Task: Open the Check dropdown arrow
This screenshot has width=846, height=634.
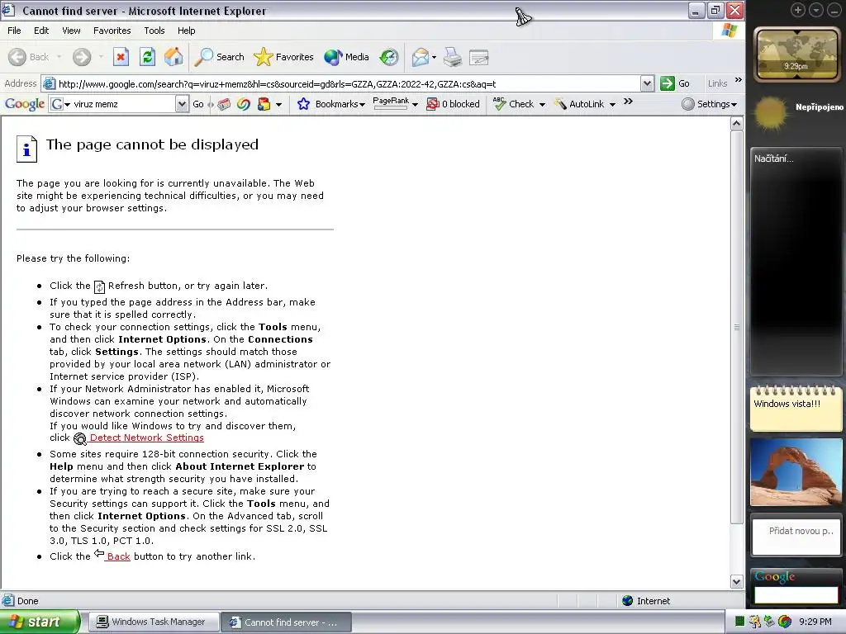Action: coord(542,105)
